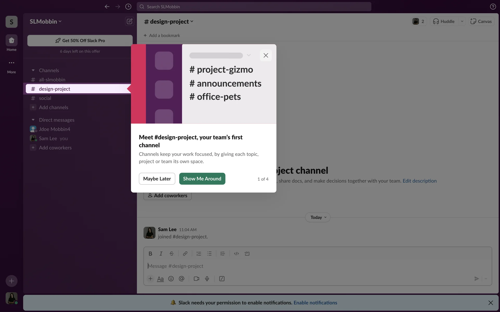Insert a code block
Image resolution: width=500 pixels, height=312 pixels.
tap(247, 253)
